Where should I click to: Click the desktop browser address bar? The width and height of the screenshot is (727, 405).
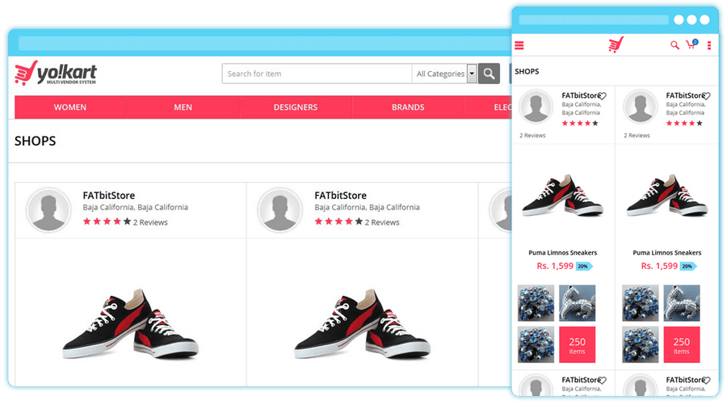point(264,43)
